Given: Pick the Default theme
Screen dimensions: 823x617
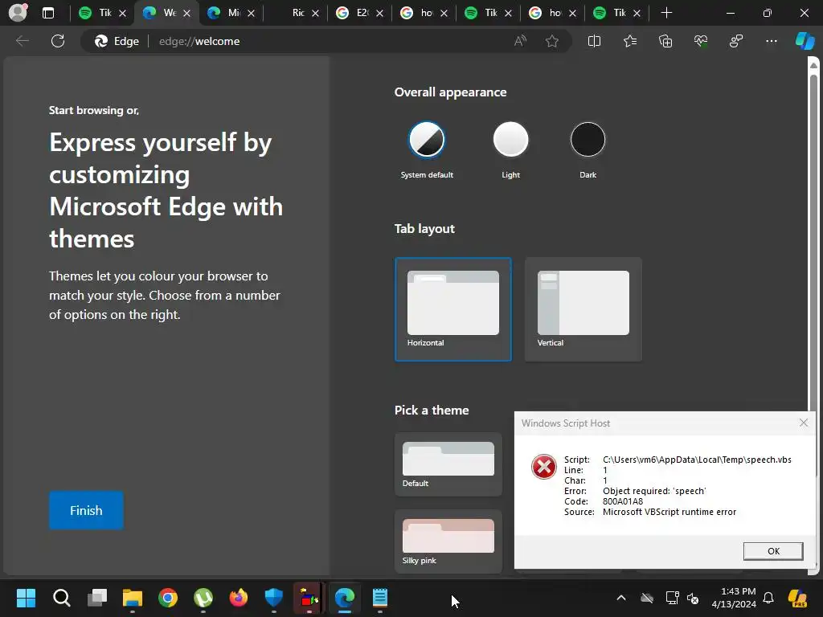Looking at the screenshot, I should (448, 464).
